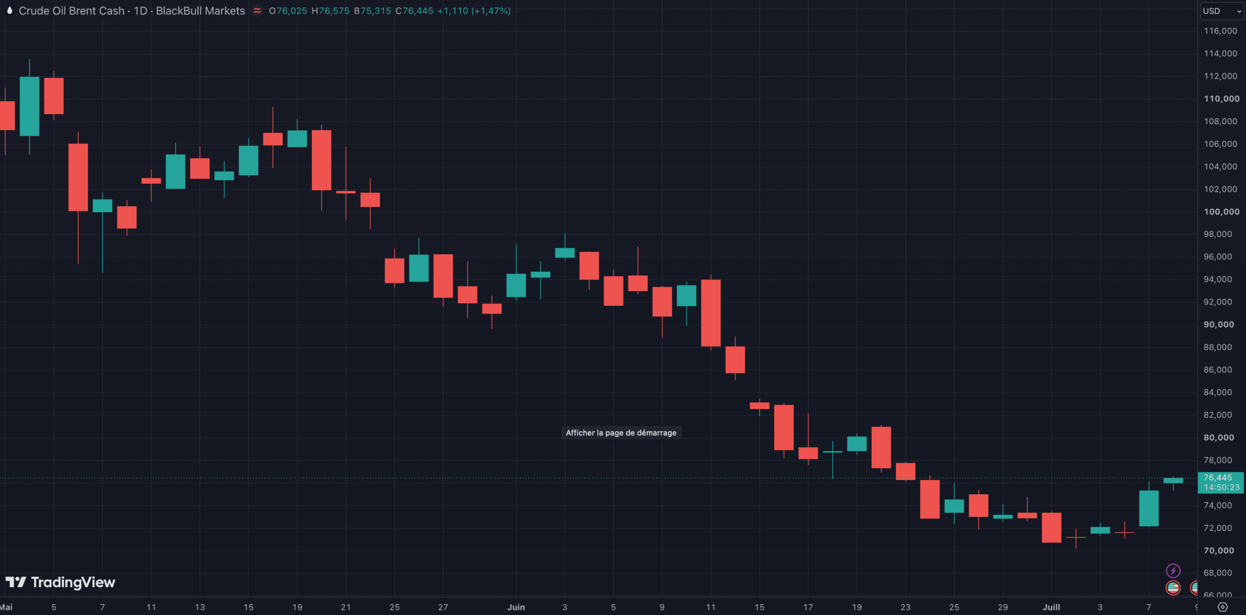1246x615 pixels.
Task: Click the date label 13 on time axis
Action: (200, 607)
